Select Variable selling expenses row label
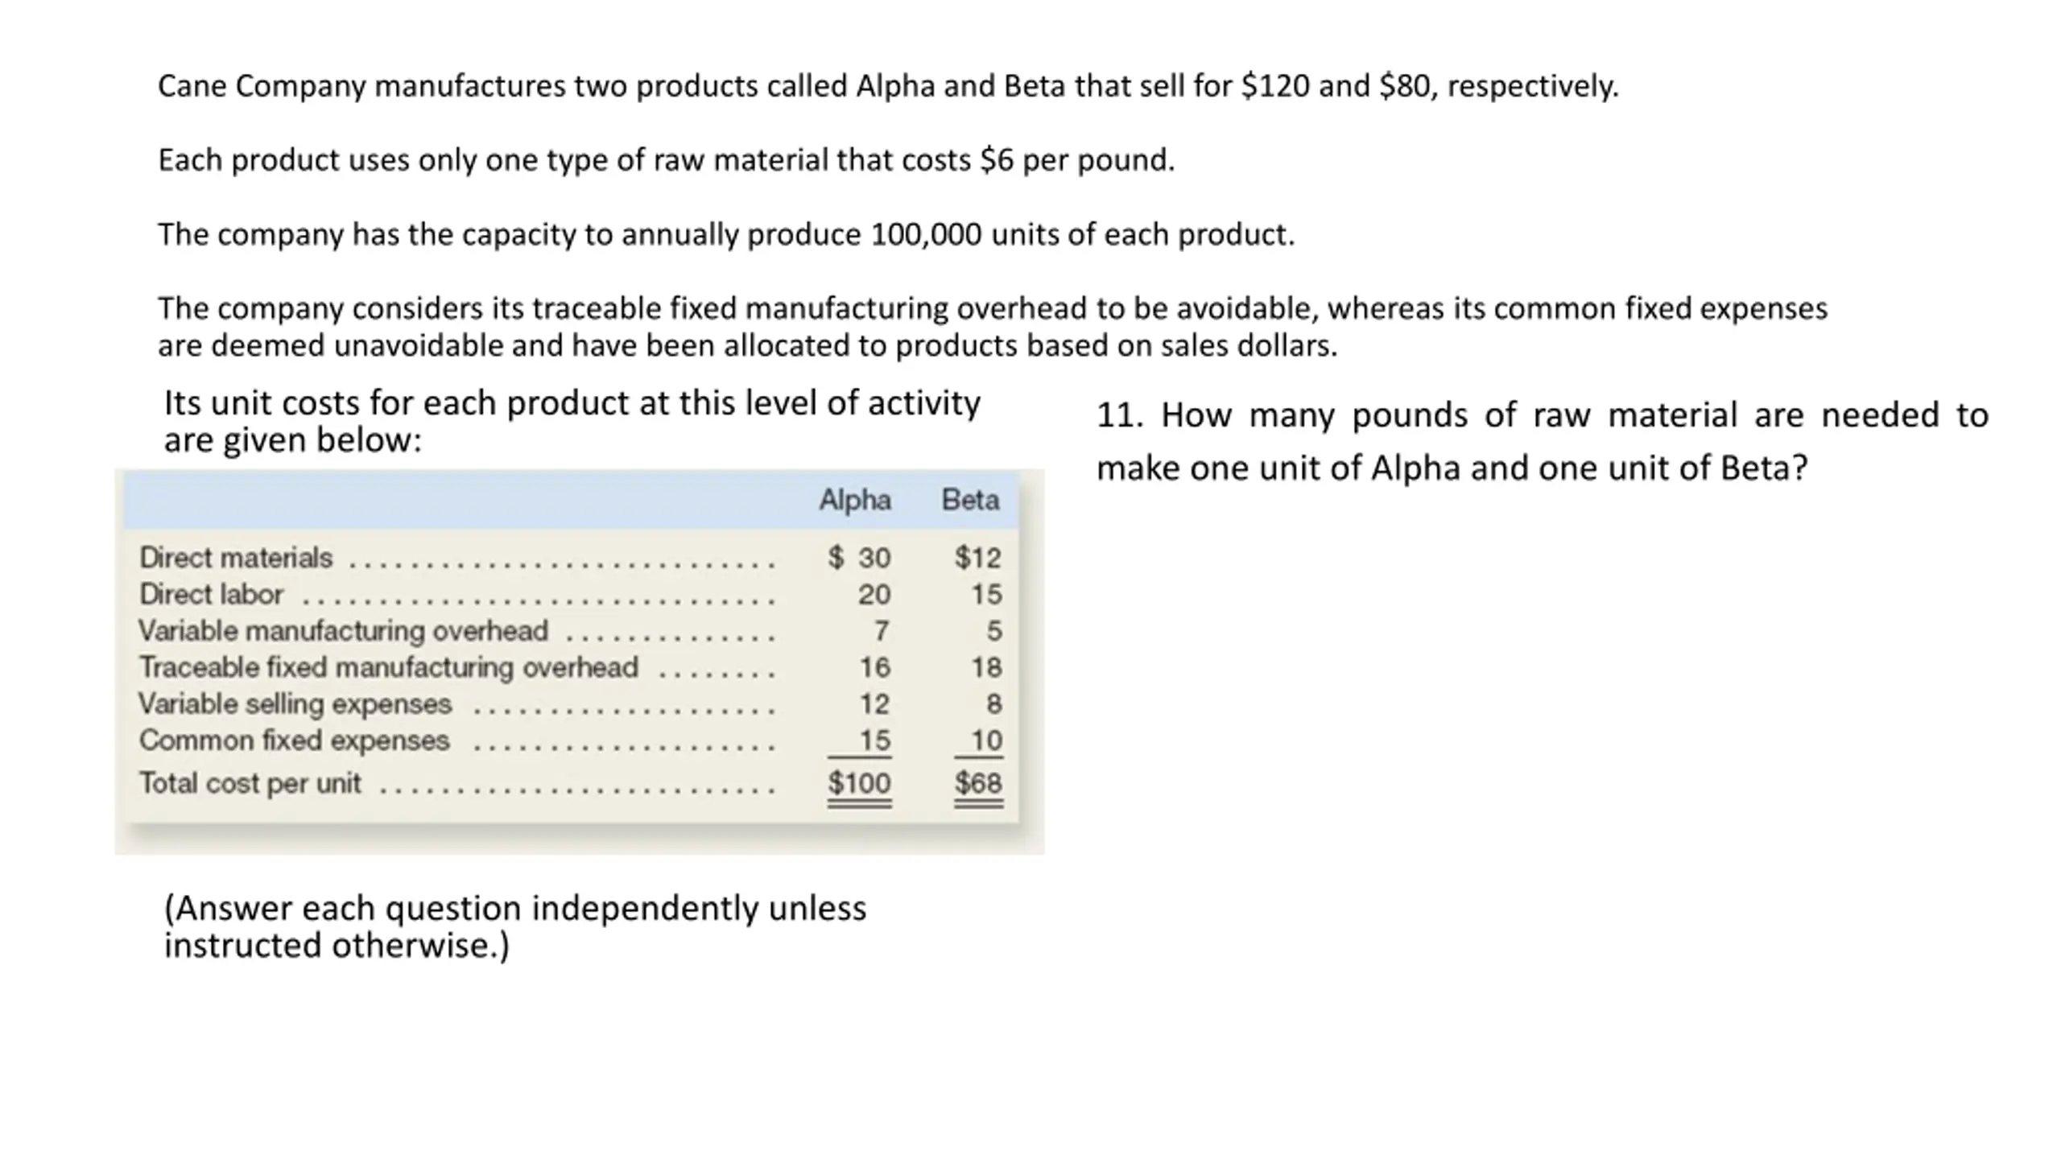This screenshot has width=2061, height=1159. 295,704
